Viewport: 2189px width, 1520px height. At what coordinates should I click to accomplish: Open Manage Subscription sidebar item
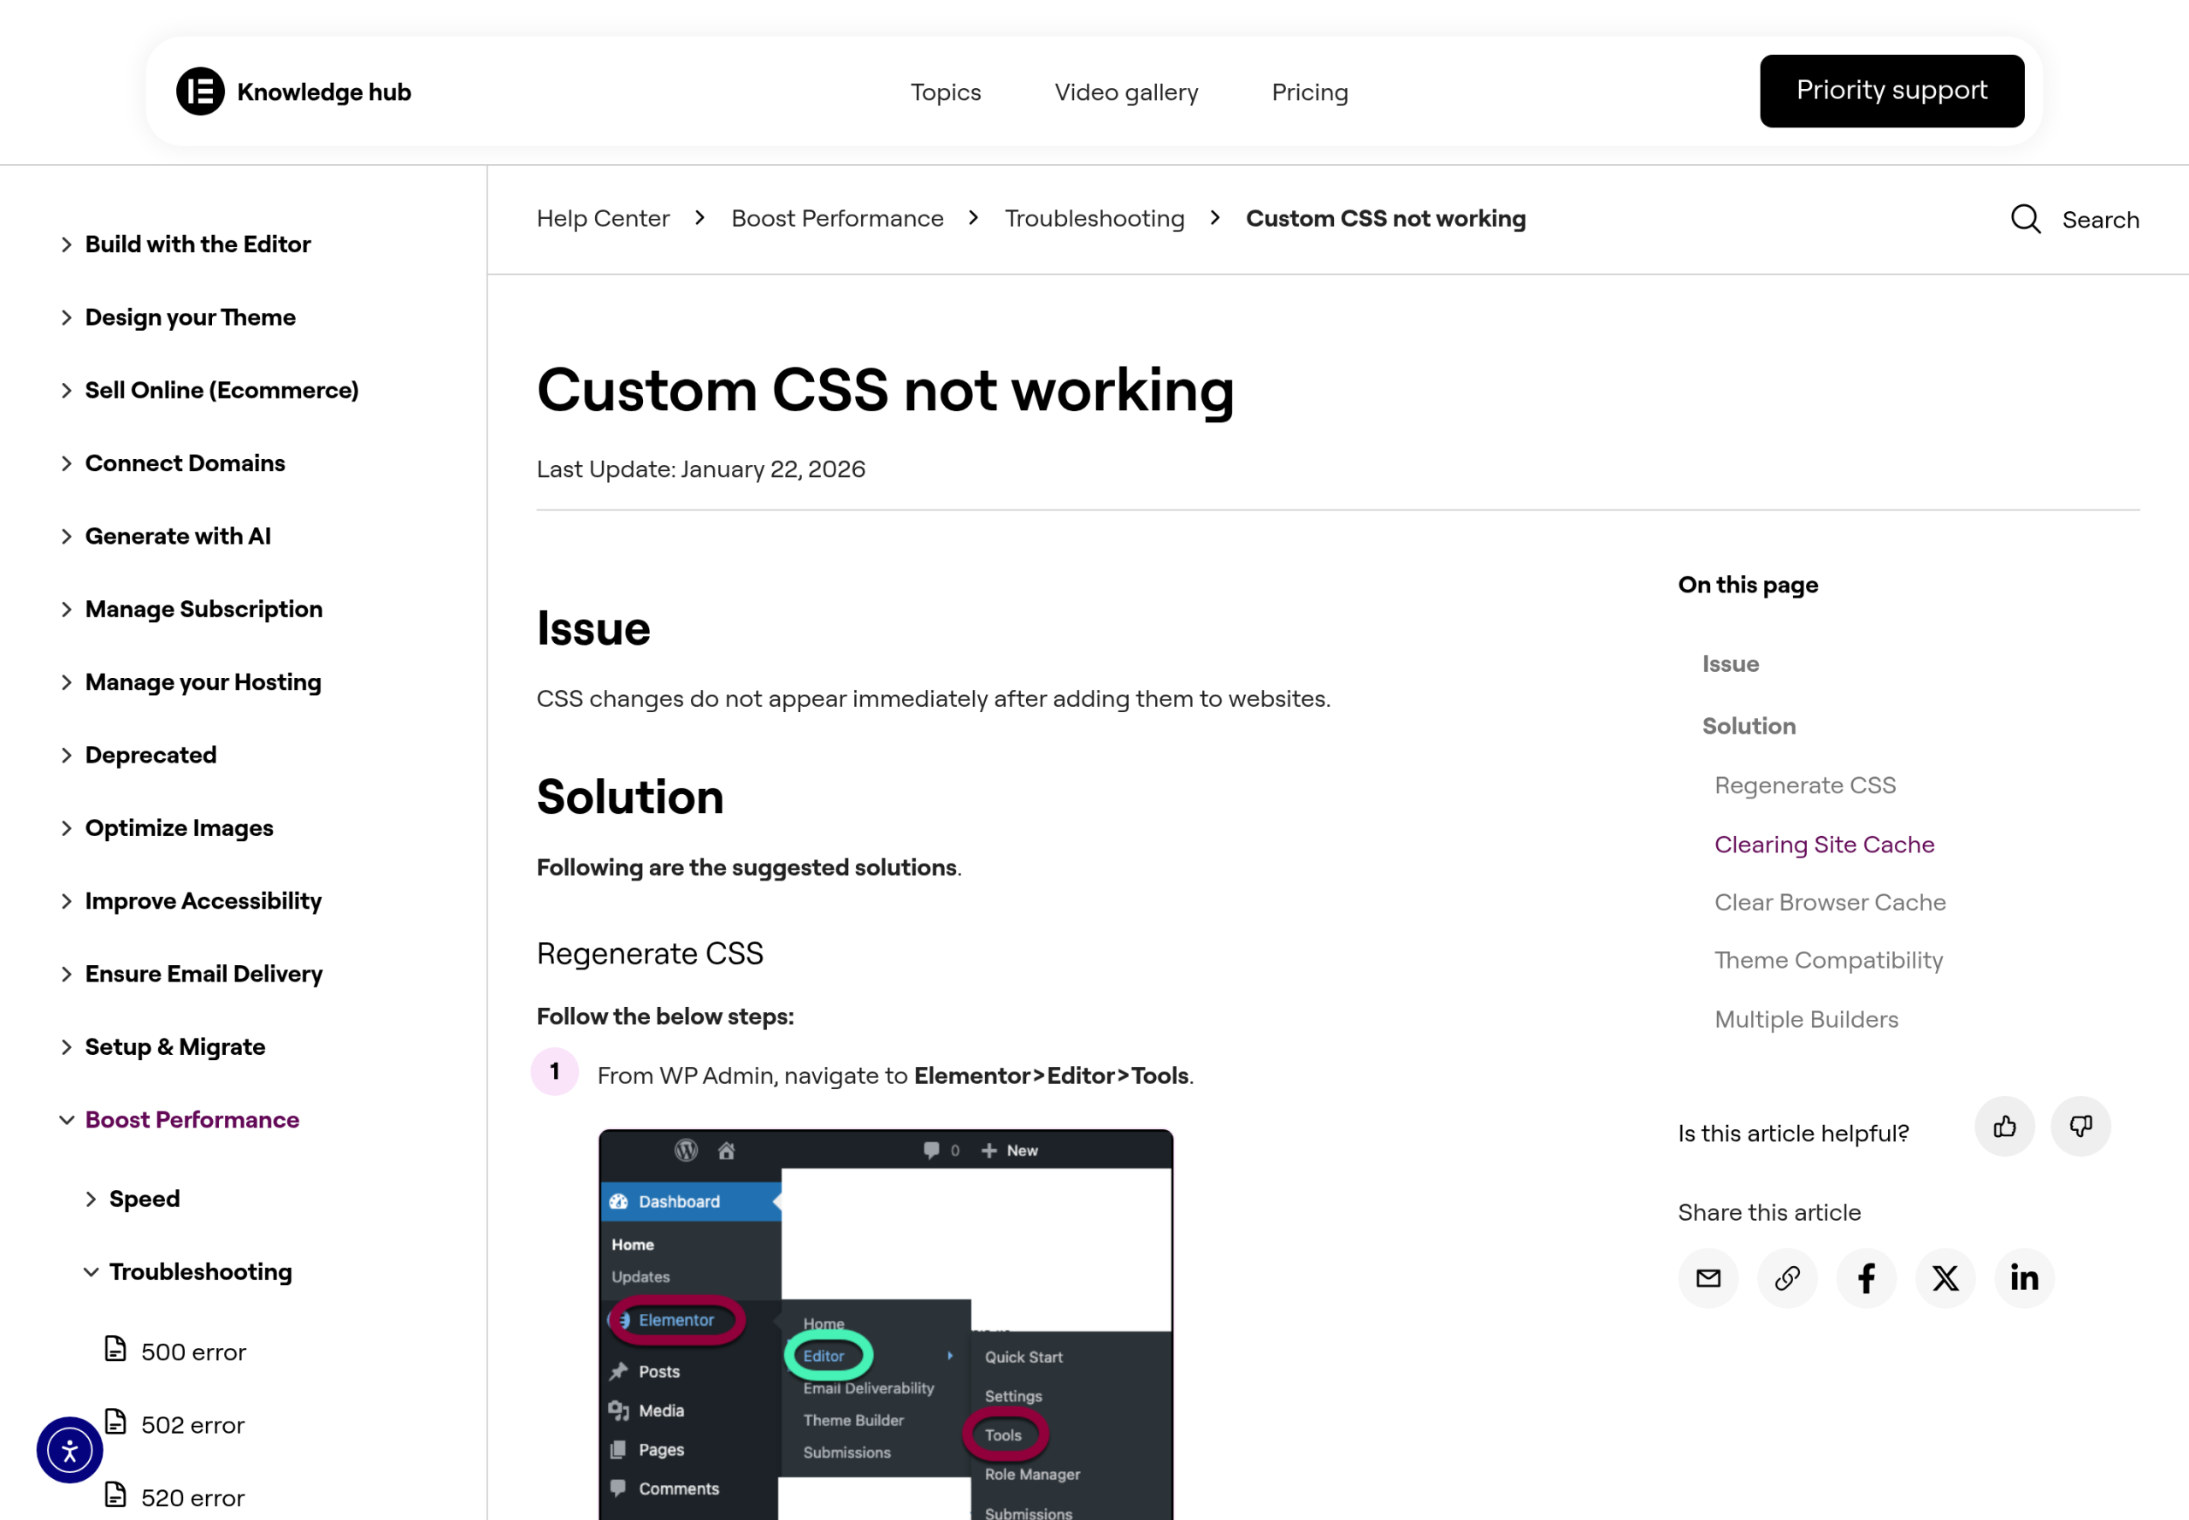pyautogui.click(x=204, y=610)
